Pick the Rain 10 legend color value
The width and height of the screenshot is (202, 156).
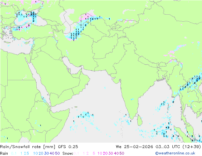click(x=35, y=153)
